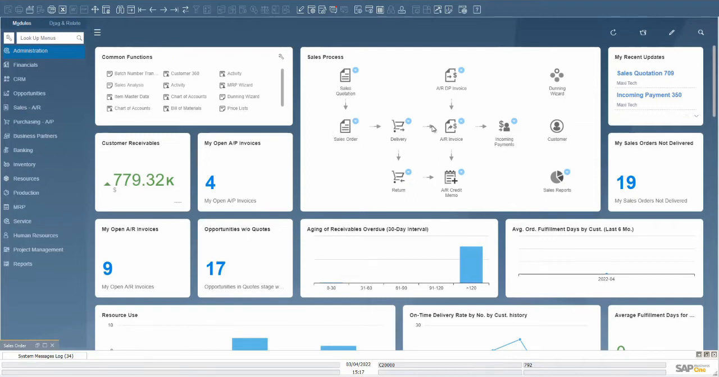Screen dimensions: 719x377
Task: Click the dashboard search magnifier icon
Action: [x=700, y=33]
